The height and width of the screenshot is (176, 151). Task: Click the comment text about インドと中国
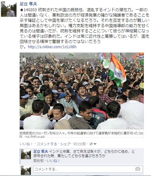84,154
